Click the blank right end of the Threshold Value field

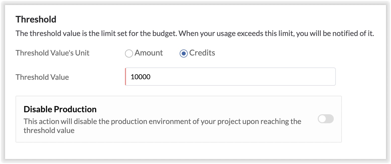(x=314, y=77)
